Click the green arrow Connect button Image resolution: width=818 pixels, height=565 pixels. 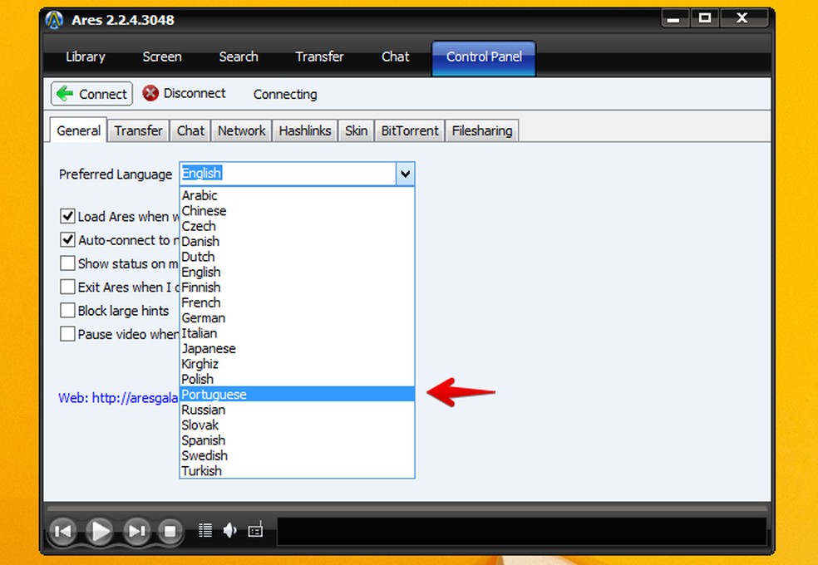point(91,94)
